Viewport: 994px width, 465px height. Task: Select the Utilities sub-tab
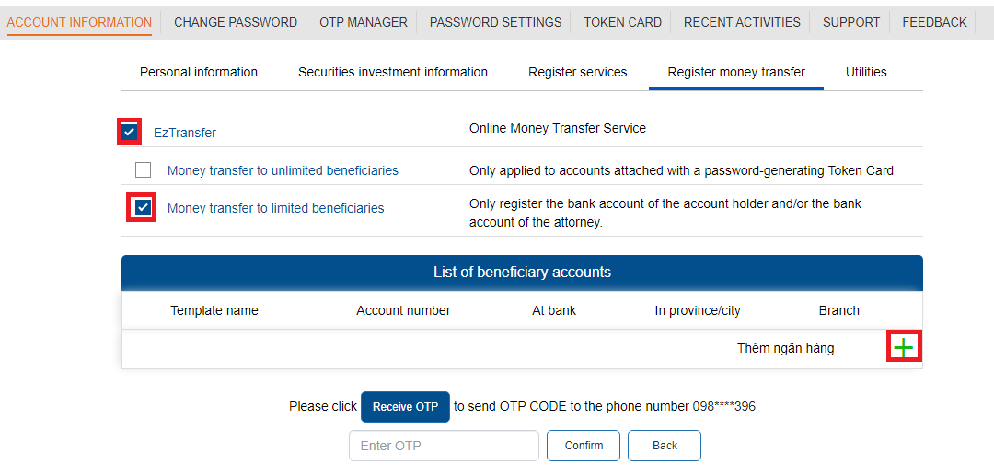(x=866, y=72)
